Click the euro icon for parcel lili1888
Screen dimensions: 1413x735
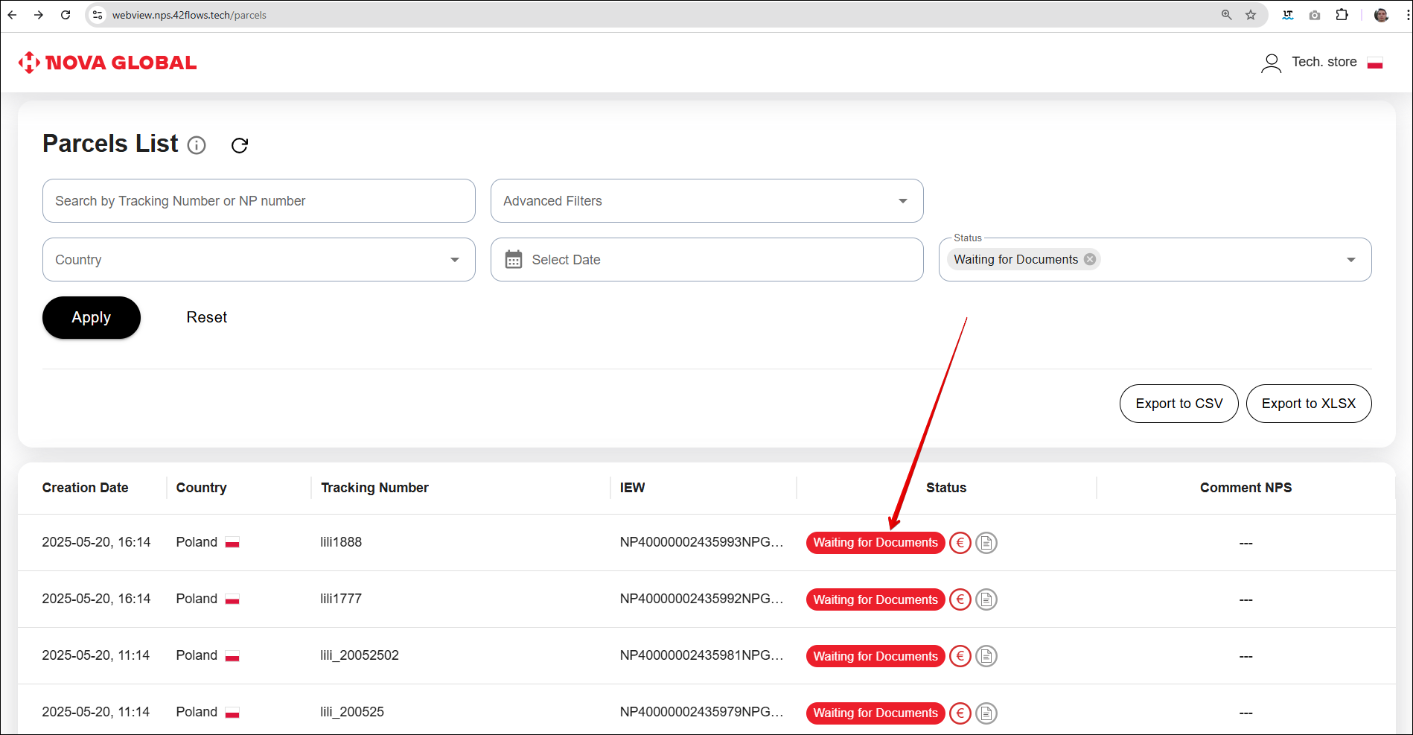tap(960, 543)
